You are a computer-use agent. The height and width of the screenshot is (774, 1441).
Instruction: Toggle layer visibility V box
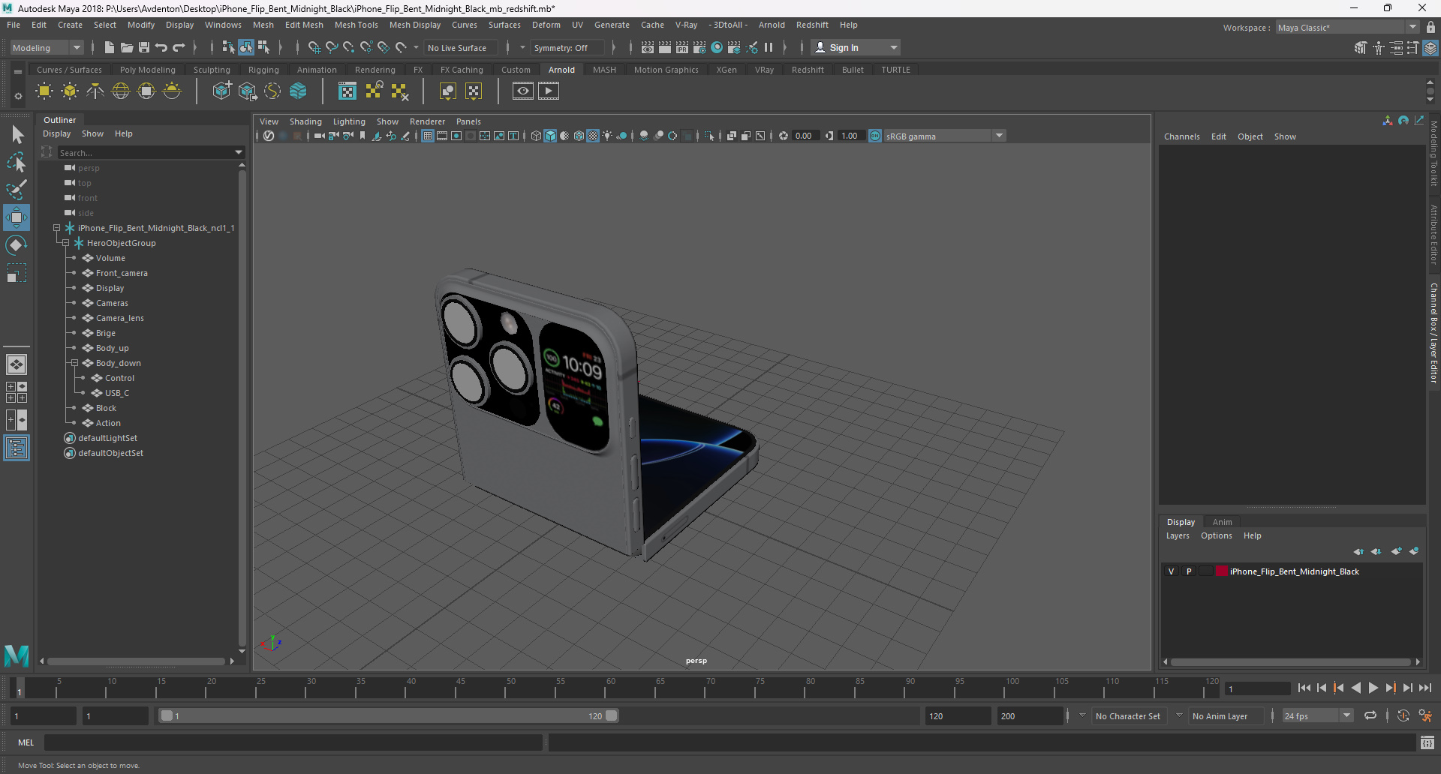pos(1171,571)
